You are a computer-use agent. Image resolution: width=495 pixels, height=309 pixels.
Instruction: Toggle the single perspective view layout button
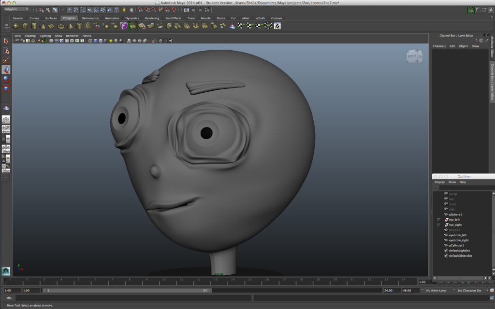[6, 120]
